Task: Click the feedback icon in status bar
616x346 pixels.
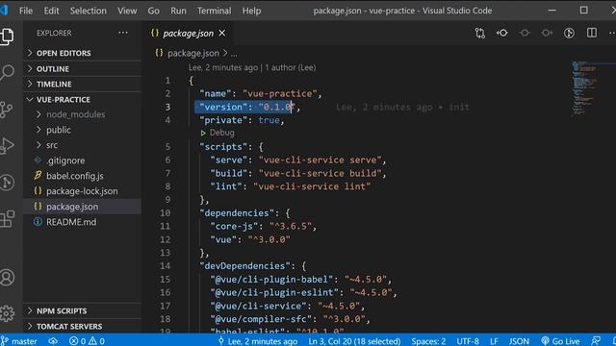Action: tap(596, 341)
